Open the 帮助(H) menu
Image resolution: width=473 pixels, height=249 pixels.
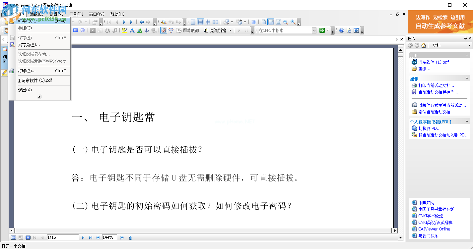point(117,14)
